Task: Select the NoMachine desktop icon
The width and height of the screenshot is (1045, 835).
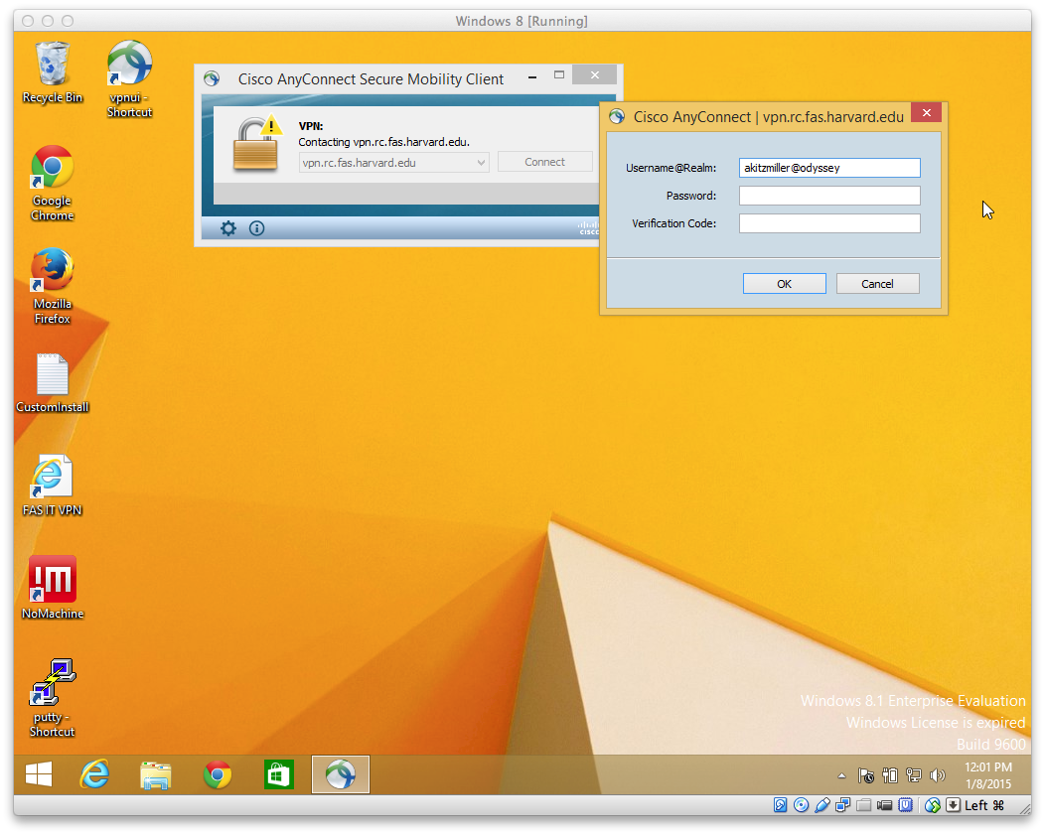Action: click(52, 588)
